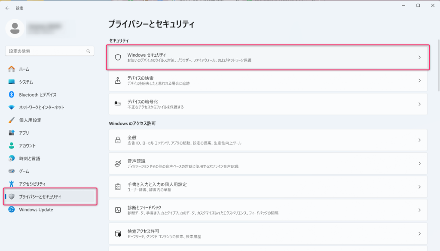Select アクセシビリティ label in sidebar

pos(32,184)
